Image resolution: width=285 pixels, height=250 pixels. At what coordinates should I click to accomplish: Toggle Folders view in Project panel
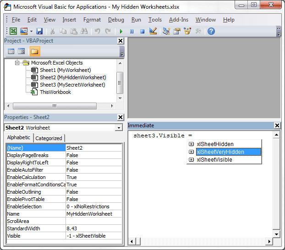click(x=35, y=51)
